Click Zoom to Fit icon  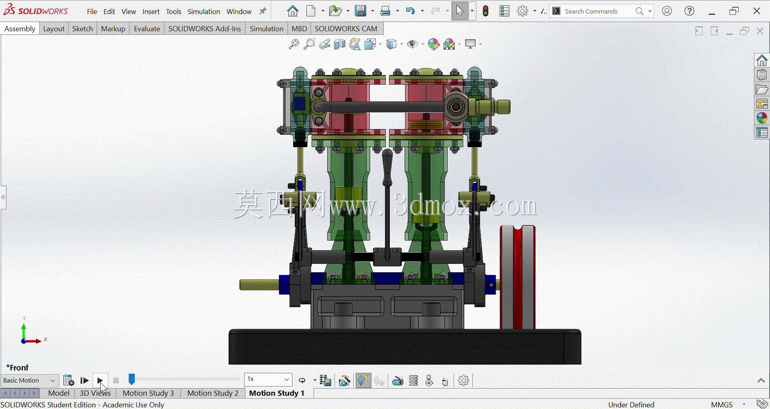pyautogui.click(x=294, y=44)
